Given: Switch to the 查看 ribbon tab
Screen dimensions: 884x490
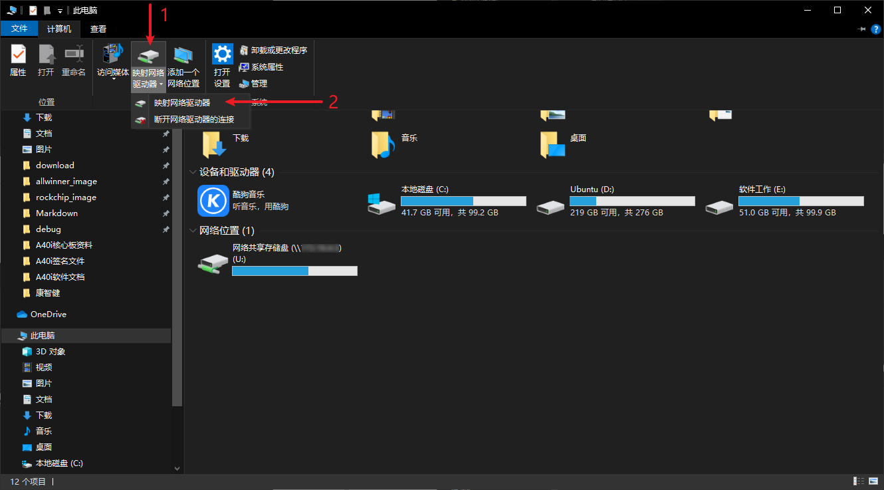Looking at the screenshot, I should coord(98,29).
